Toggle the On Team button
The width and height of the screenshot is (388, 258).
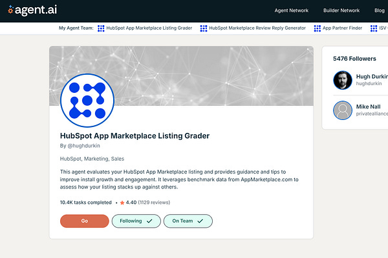[x=188, y=221]
